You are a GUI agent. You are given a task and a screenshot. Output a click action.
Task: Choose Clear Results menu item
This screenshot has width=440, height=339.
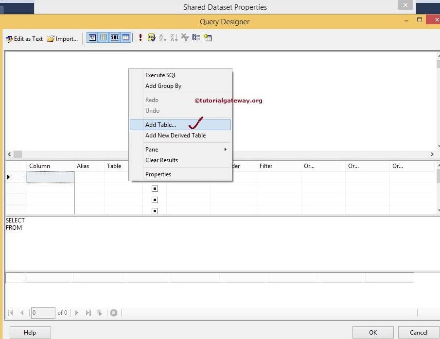pos(180,160)
